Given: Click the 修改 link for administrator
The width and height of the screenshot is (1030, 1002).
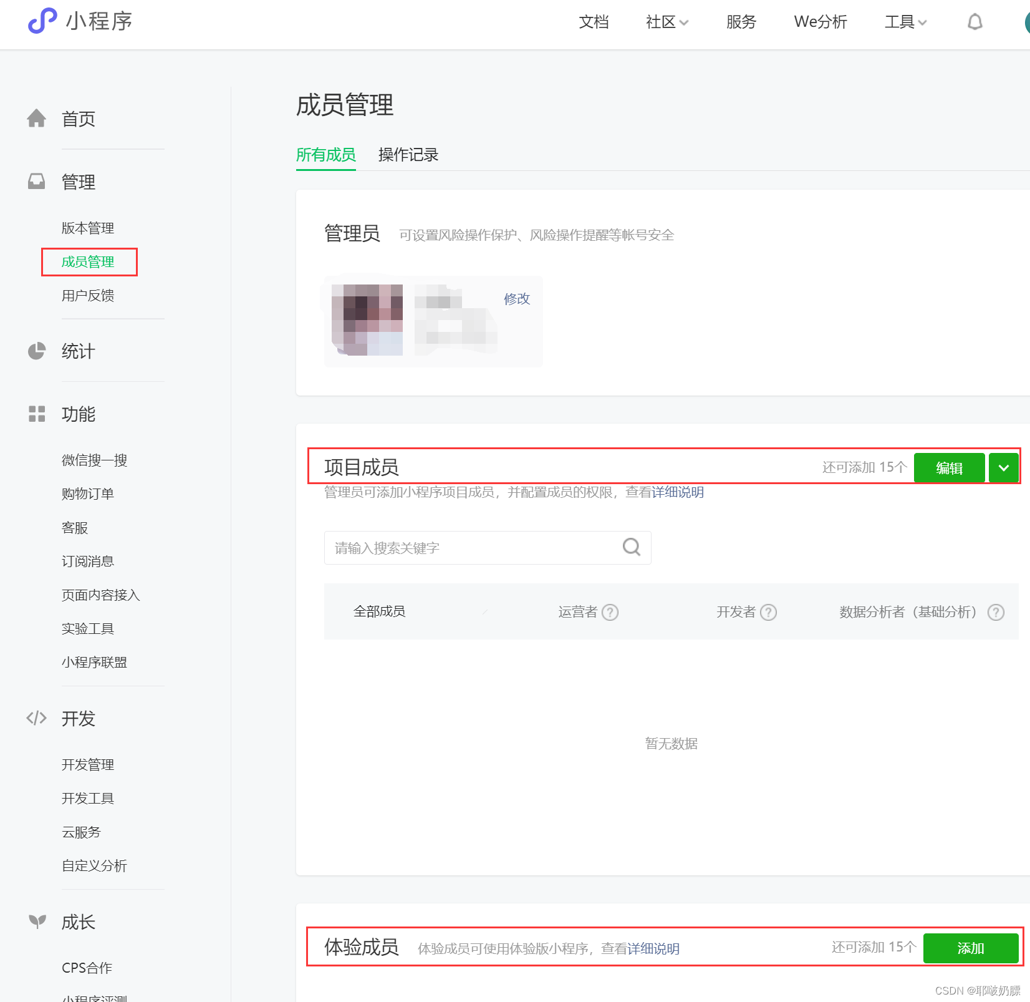Looking at the screenshot, I should tap(517, 299).
